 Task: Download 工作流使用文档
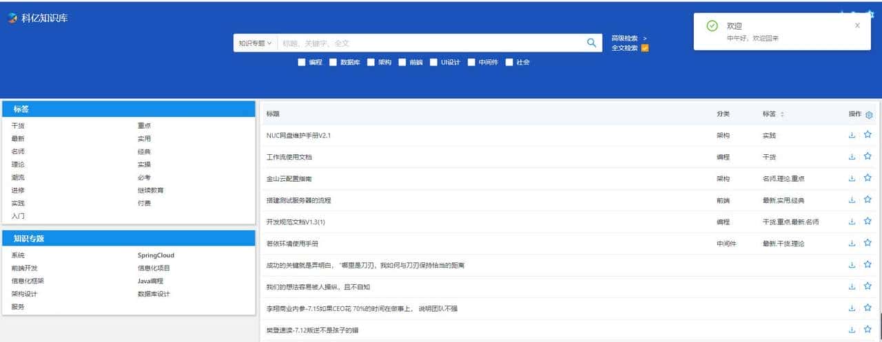click(x=852, y=157)
